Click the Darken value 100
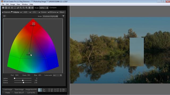This screenshot has height=95, width=170. coord(36,80)
